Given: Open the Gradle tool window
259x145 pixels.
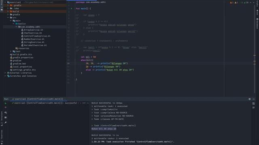Looking at the screenshot, I should tap(257, 3).
